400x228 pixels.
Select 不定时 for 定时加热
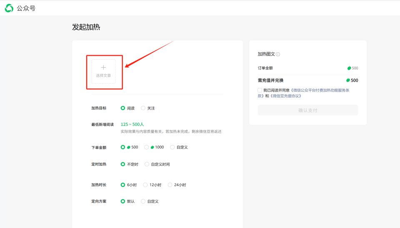tap(122, 164)
